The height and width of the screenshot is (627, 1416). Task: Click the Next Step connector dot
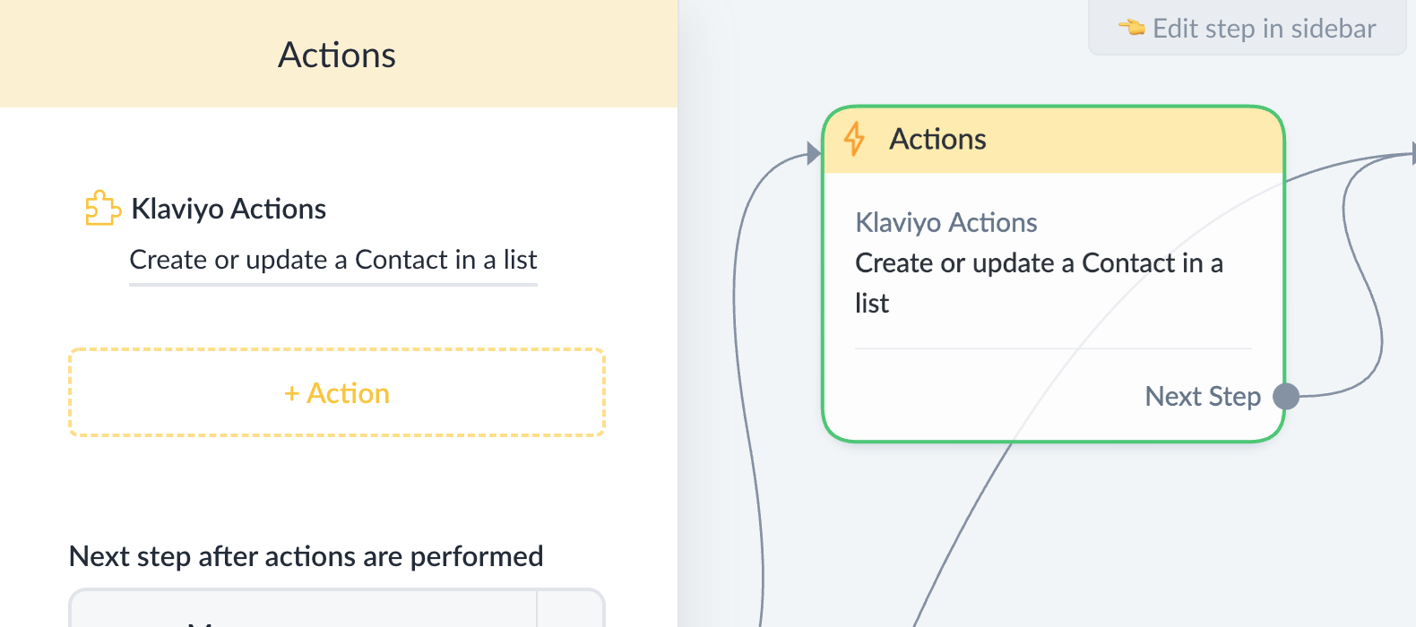(x=1286, y=396)
